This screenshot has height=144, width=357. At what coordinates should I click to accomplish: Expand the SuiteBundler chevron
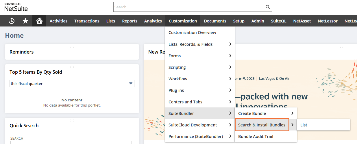pyautogui.click(x=230, y=113)
